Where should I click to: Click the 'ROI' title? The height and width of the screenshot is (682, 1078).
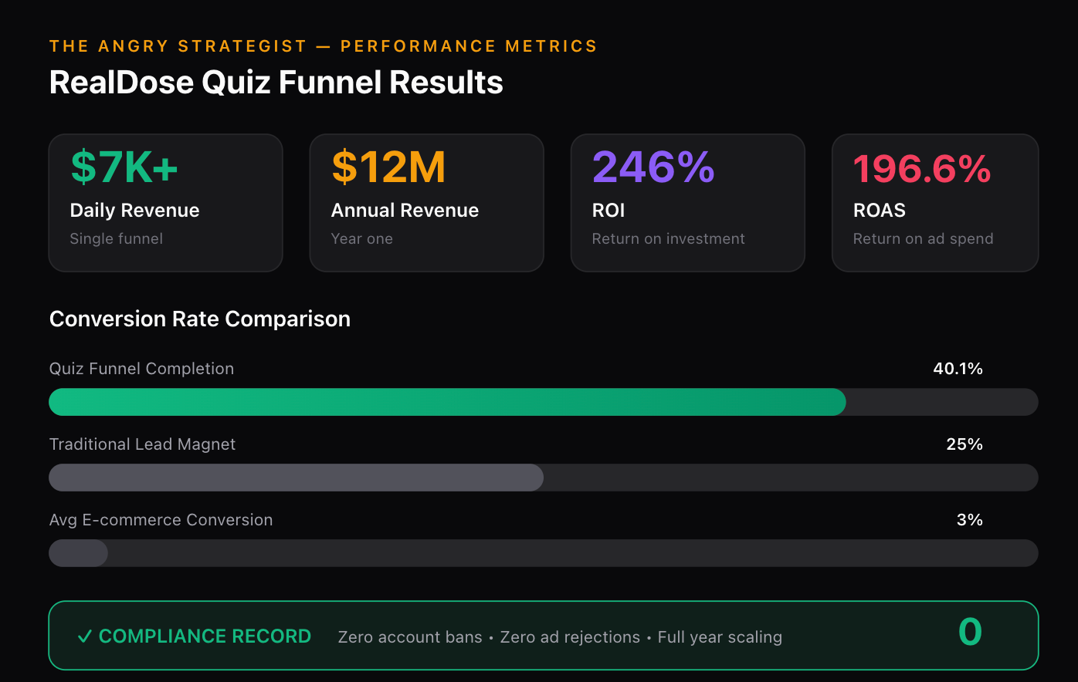click(608, 211)
